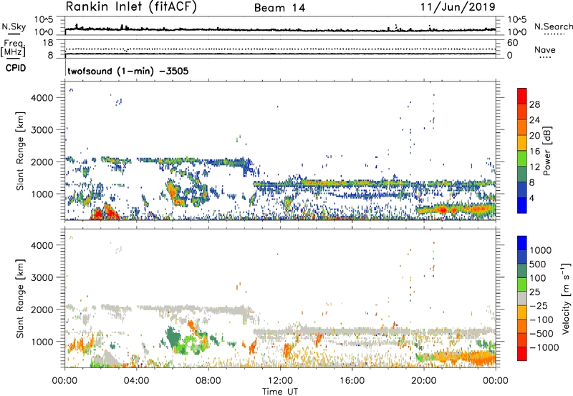Screen dimensions: 573x396
Task: Click the 'Slant Range [km]' label of the power panel
Action: 20,152
